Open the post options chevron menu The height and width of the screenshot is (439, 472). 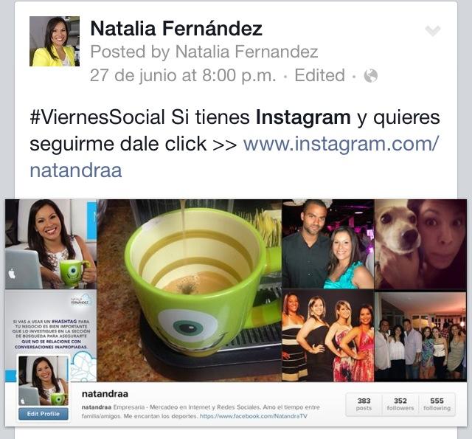433,30
